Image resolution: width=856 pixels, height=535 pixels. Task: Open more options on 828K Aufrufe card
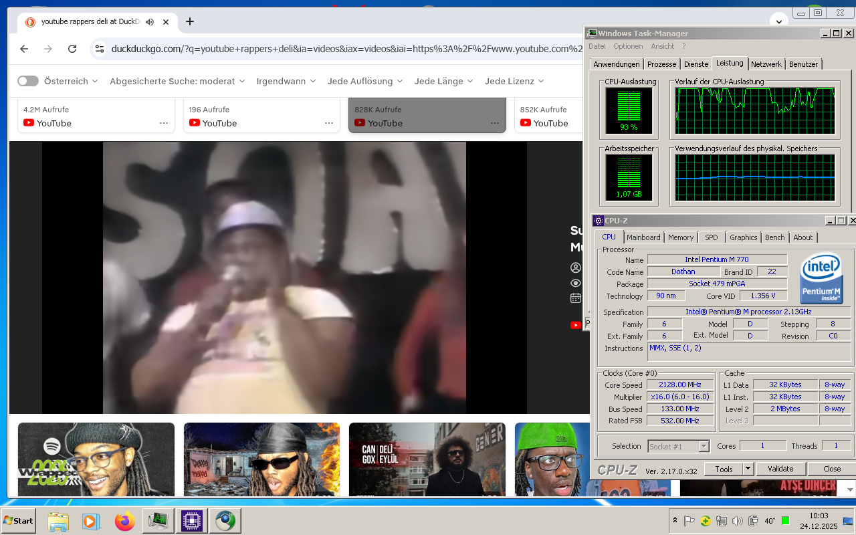tap(495, 123)
